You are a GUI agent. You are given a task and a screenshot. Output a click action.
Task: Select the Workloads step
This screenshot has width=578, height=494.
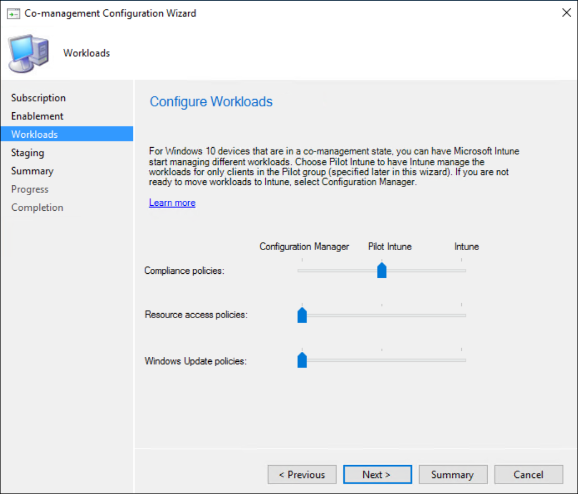tap(67, 134)
